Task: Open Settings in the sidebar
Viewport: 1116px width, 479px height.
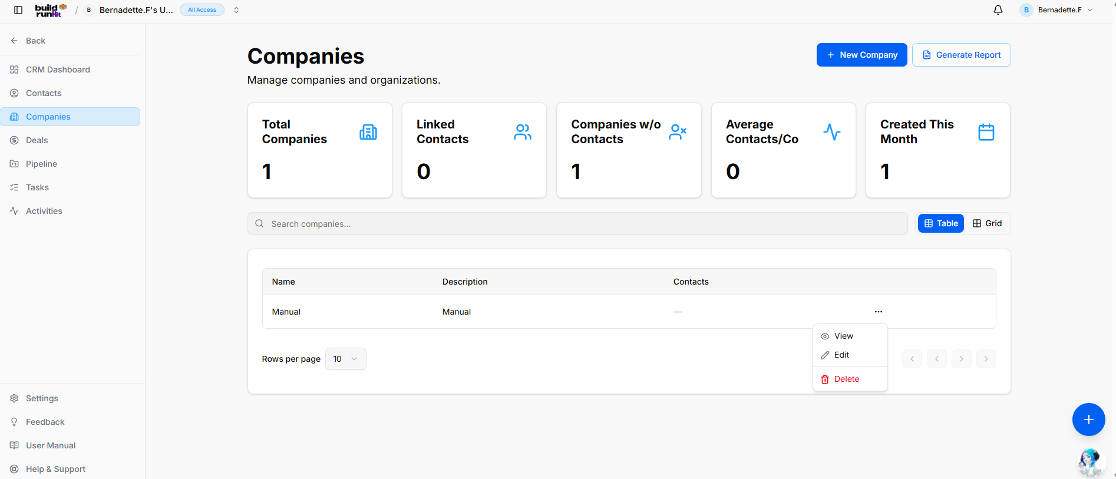Action: (x=70, y=398)
